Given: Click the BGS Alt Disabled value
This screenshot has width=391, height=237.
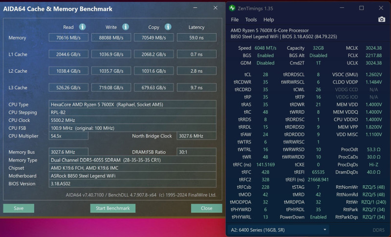Looking at the screenshot, I should pos(318,56).
